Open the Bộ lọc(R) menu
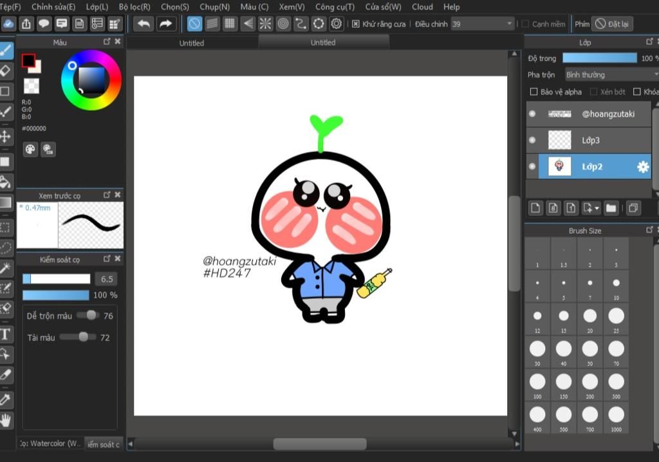Image resolution: width=659 pixels, height=462 pixels. 135,6
